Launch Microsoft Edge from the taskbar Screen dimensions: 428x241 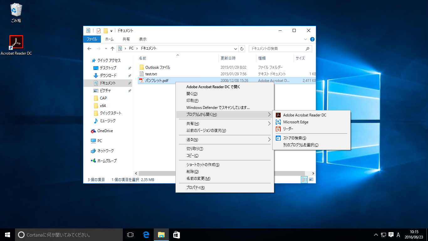tap(146, 235)
